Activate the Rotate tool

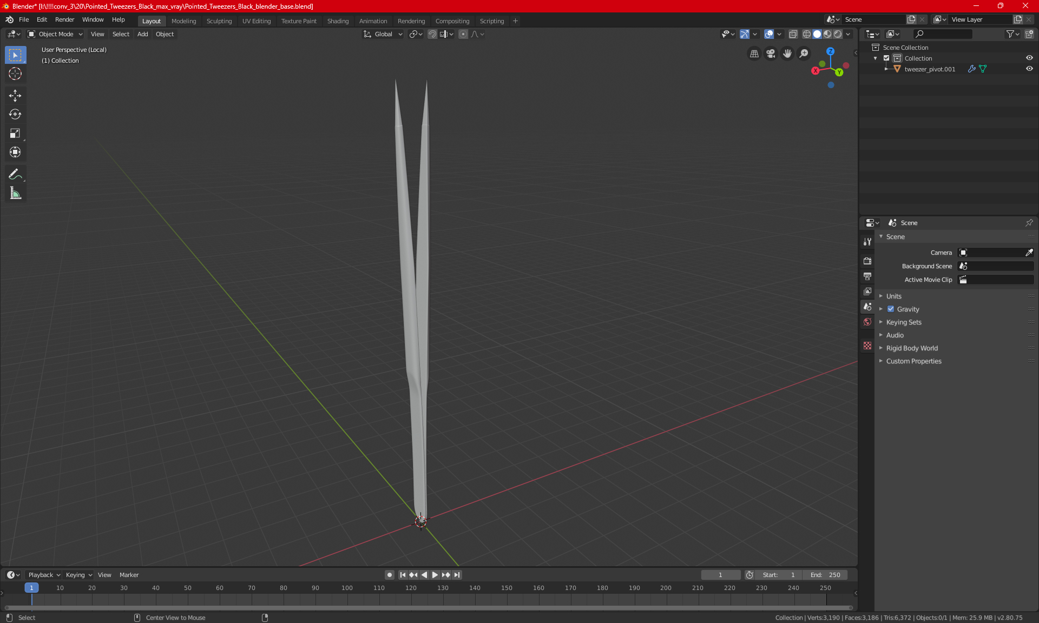pos(15,114)
